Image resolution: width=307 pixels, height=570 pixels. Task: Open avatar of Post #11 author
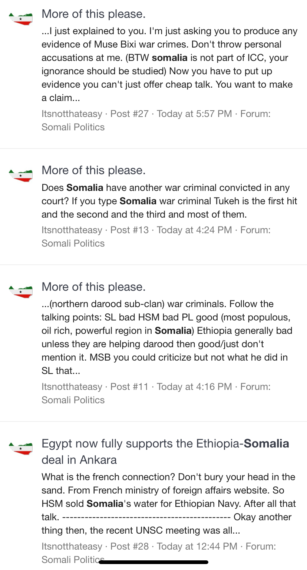coord(21,291)
